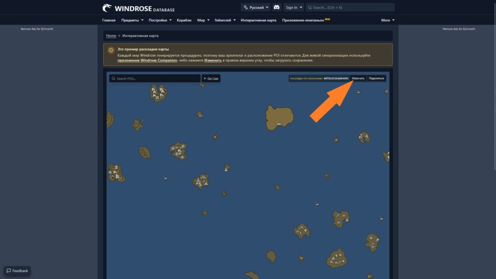Click Remove Ads link on the left

click(x=37, y=29)
